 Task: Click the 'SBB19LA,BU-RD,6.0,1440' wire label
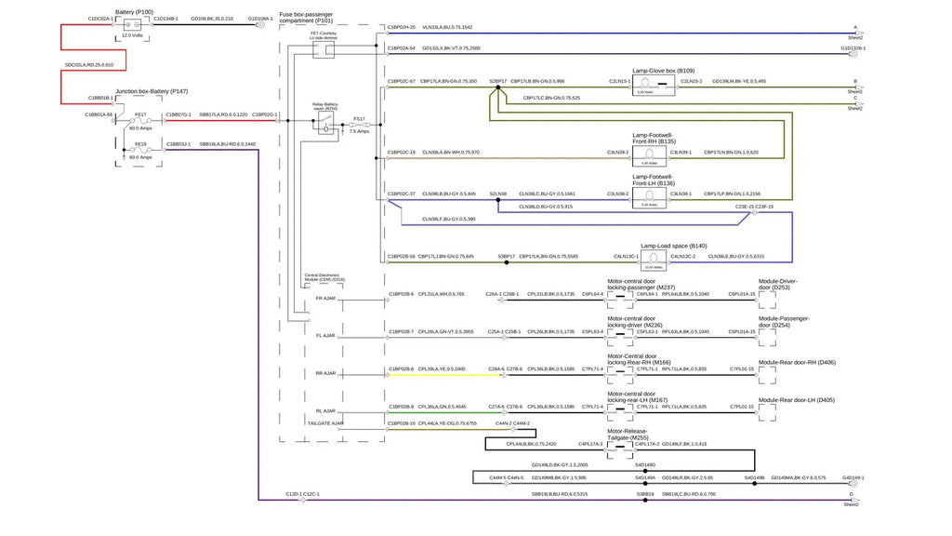pyautogui.click(x=228, y=144)
